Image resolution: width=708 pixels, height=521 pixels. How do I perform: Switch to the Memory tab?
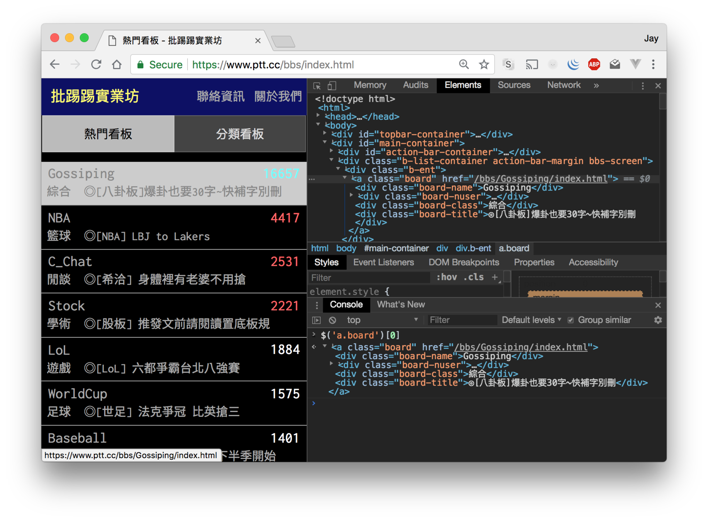(x=370, y=85)
